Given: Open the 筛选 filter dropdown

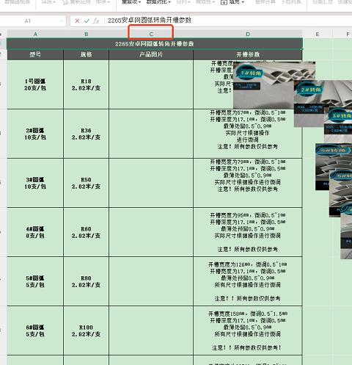Looking at the screenshot, I should pyautogui.click(x=48, y=2).
